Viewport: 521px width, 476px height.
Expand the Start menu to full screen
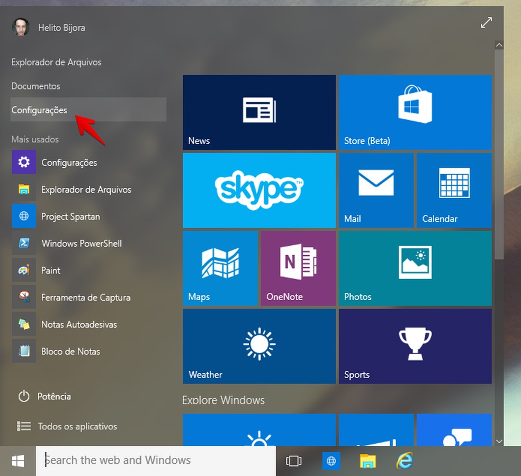[486, 23]
